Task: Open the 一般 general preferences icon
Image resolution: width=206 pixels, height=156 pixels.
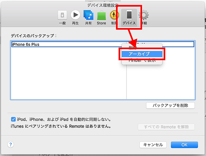Action: [62, 18]
